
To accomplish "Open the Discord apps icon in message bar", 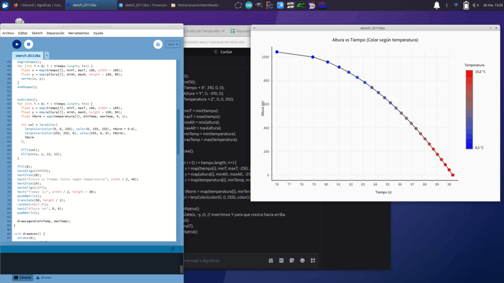I will point(313,260).
